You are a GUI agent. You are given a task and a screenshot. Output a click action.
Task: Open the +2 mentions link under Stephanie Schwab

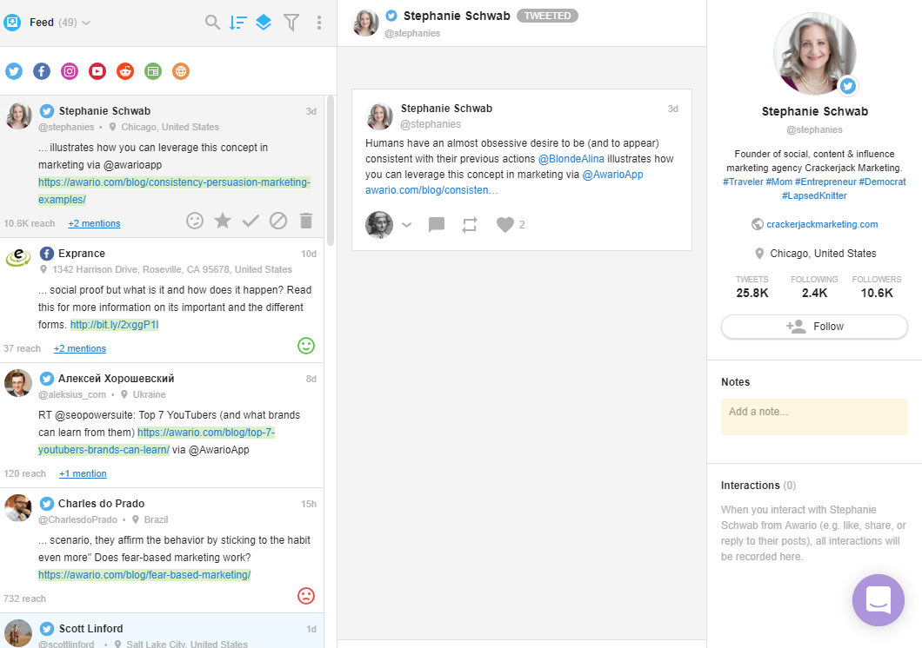point(94,223)
